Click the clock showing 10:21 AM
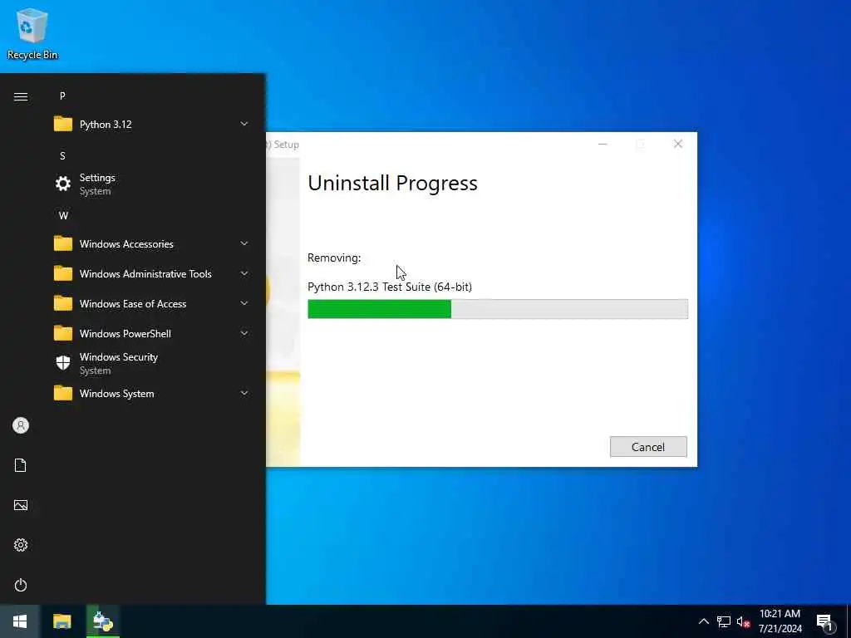This screenshot has height=638, width=851. tap(780, 614)
